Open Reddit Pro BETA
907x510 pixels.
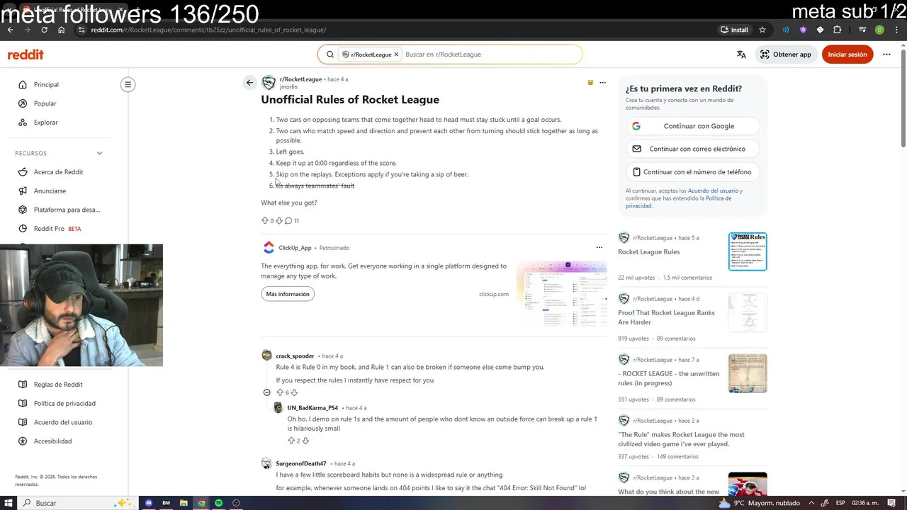[x=57, y=229]
